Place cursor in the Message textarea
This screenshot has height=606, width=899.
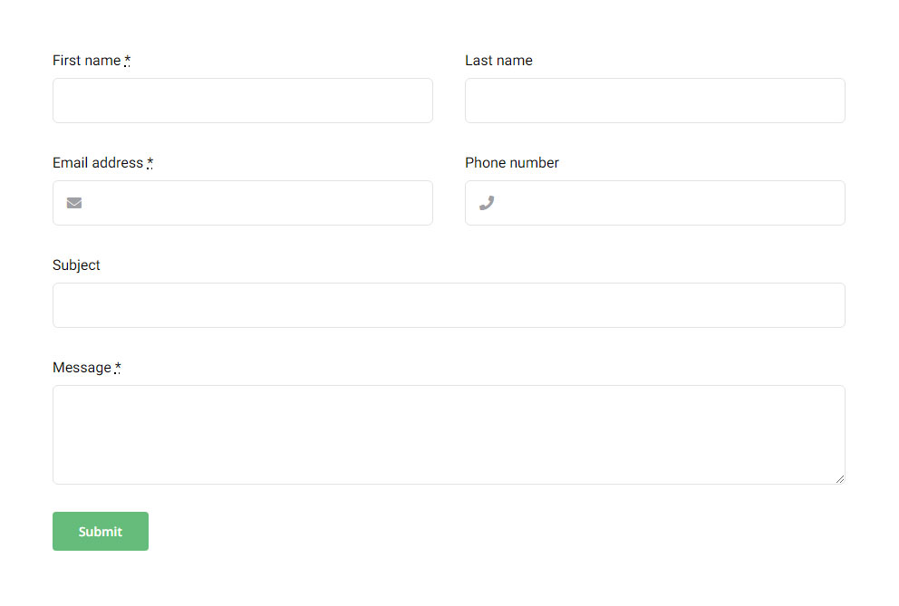(x=449, y=435)
